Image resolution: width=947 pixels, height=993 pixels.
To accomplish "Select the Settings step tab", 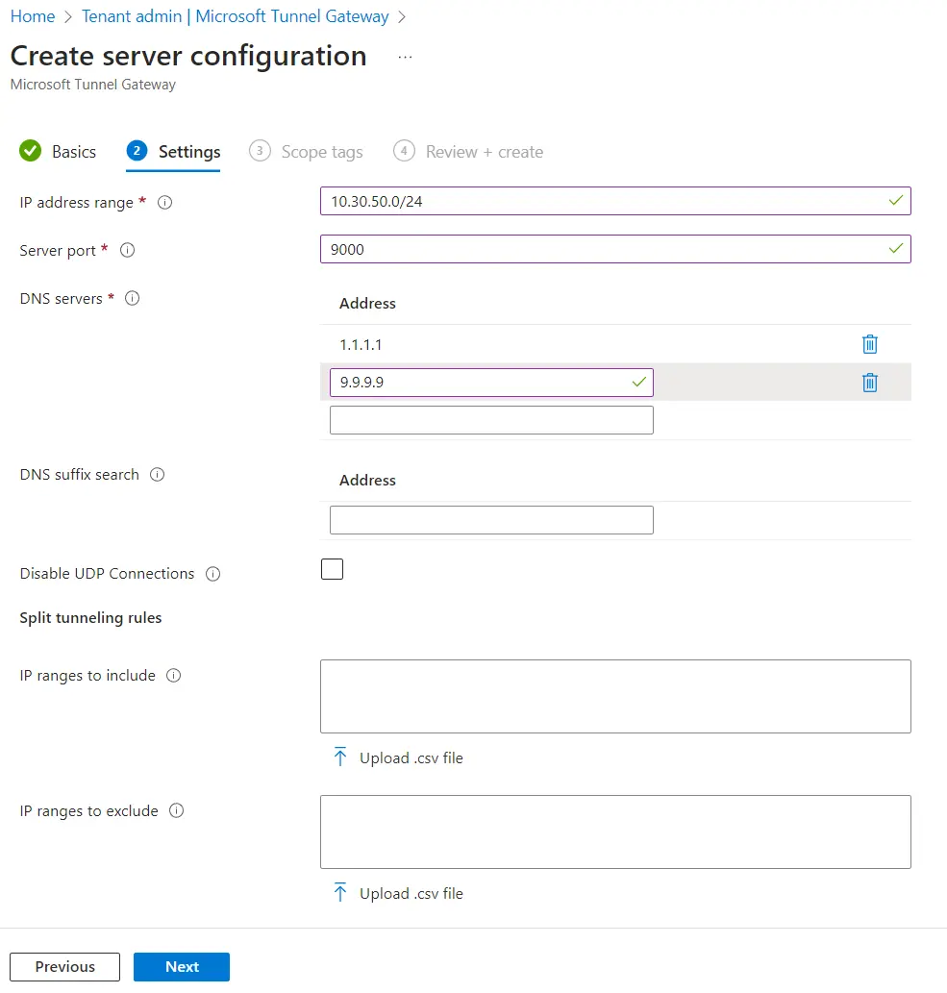I will click(174, 152).
